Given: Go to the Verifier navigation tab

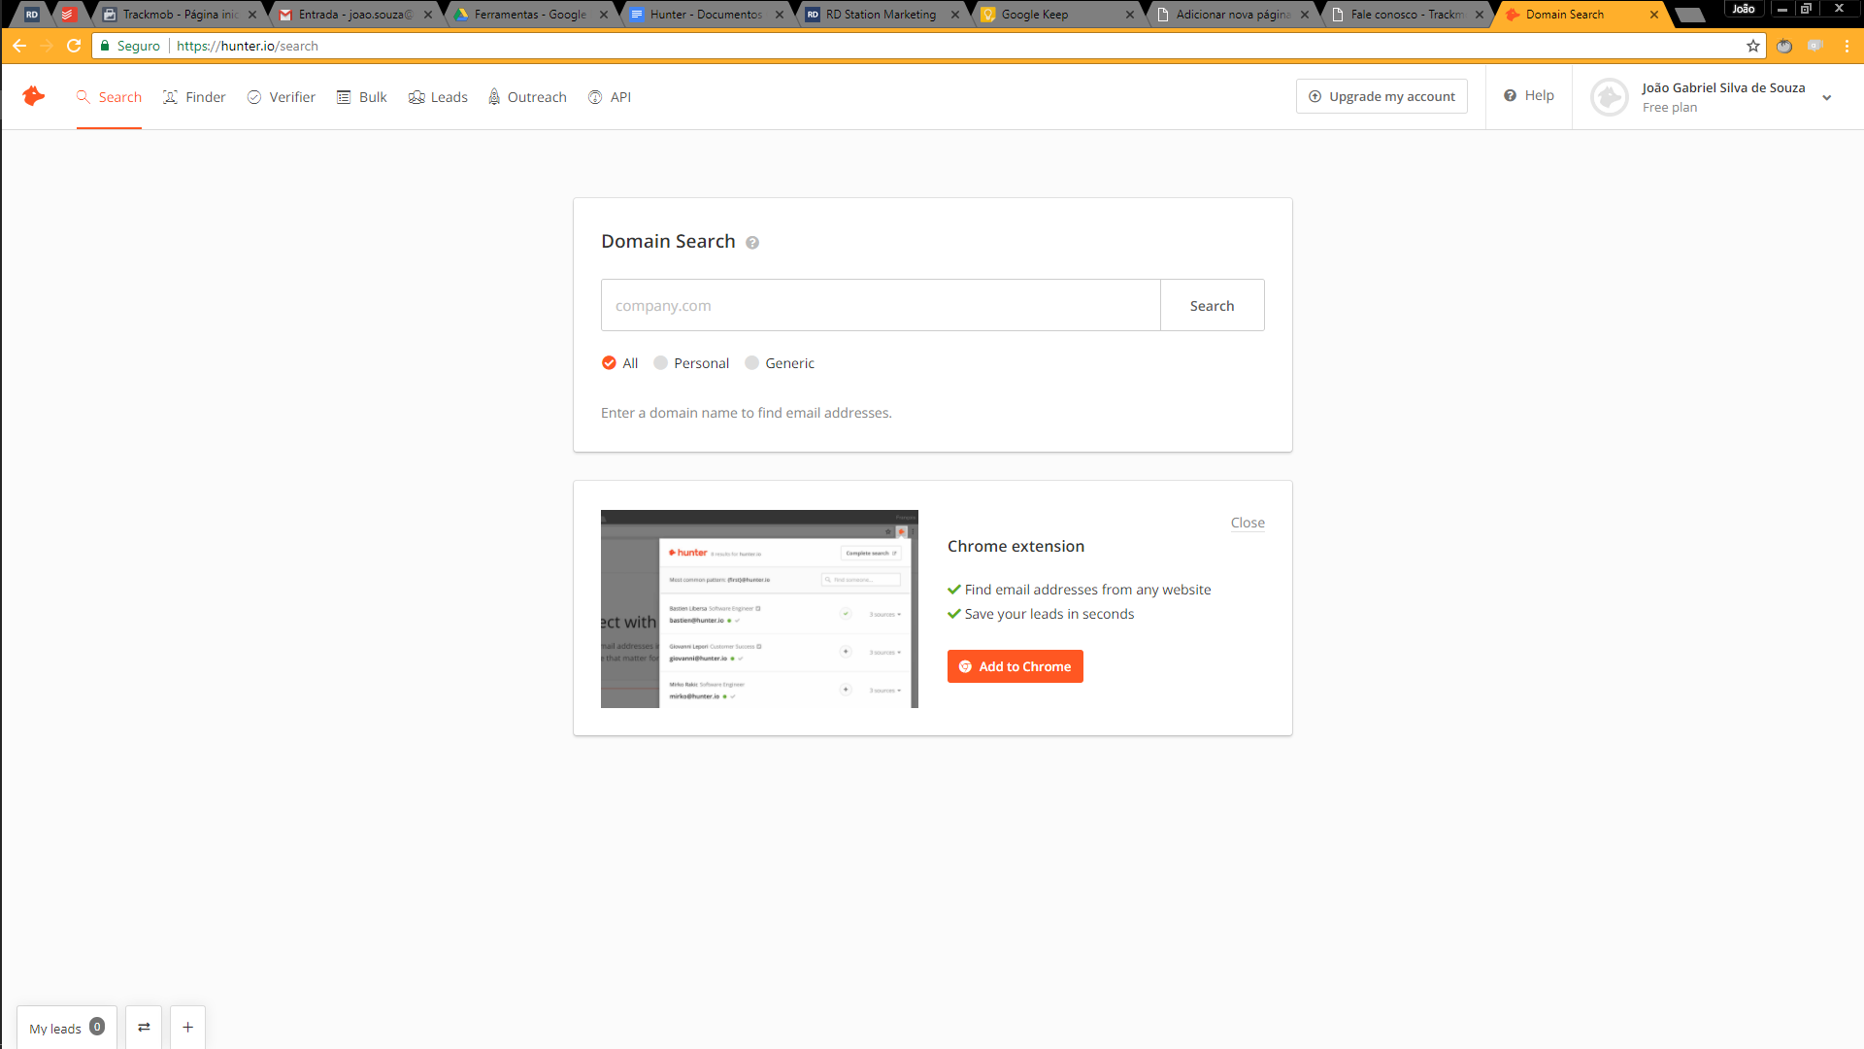Looking at the screenshot, I should (x=282, y=97).
